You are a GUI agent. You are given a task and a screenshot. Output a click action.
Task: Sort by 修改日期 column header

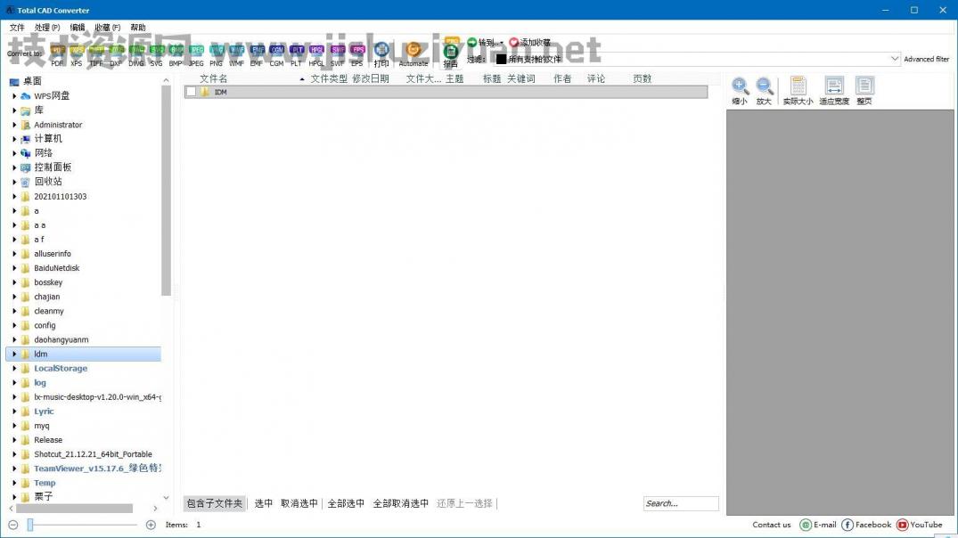[x=371, y=78]
